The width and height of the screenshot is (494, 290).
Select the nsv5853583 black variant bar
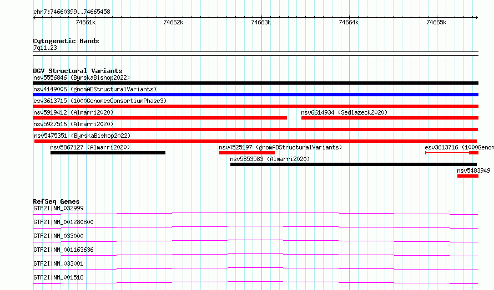tap(354, 164)
